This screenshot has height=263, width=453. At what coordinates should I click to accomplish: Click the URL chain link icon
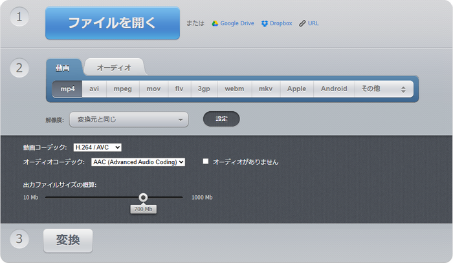(302, 24)
